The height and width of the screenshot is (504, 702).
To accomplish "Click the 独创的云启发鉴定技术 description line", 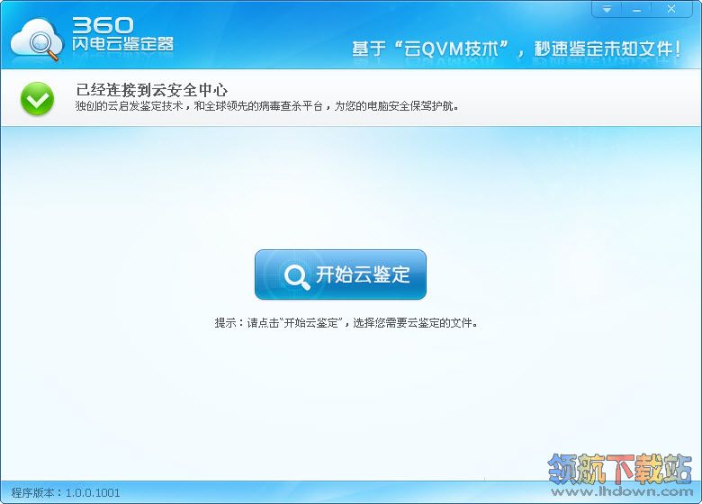I will pos(266,106).
